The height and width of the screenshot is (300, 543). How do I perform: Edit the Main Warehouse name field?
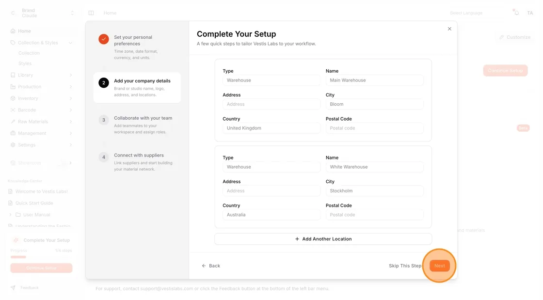[x=374, y=80]
